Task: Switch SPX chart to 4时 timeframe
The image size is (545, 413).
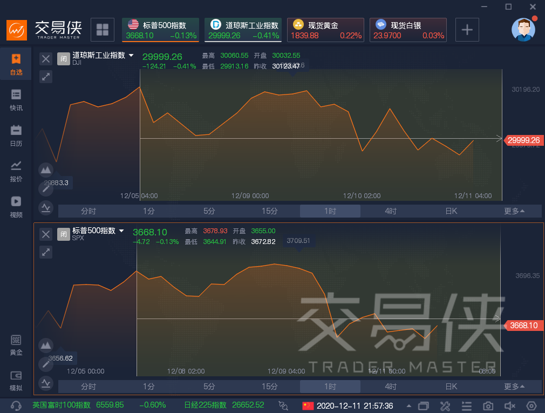Action: 391,387
